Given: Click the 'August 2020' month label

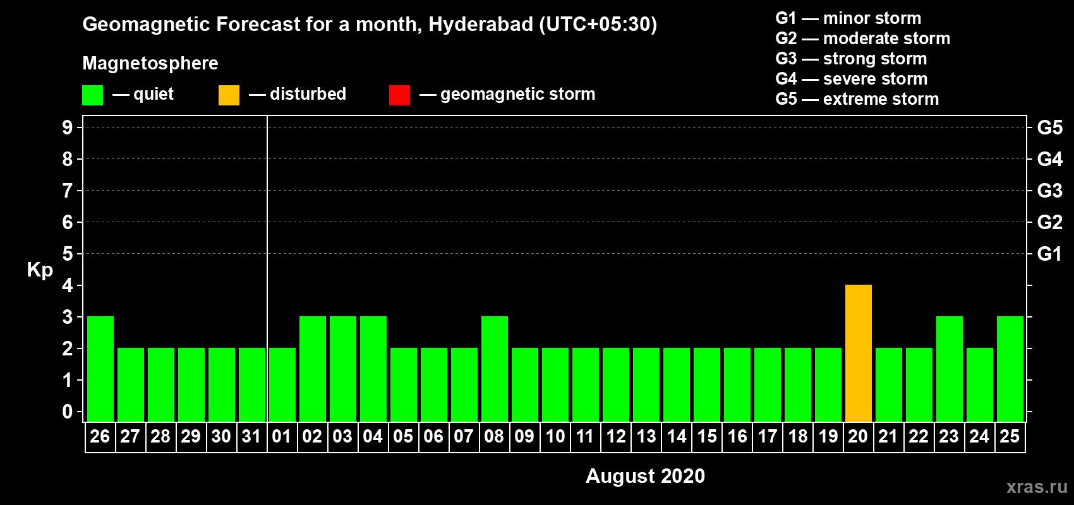Looking at the screenshot, I should tap(645, 476).
